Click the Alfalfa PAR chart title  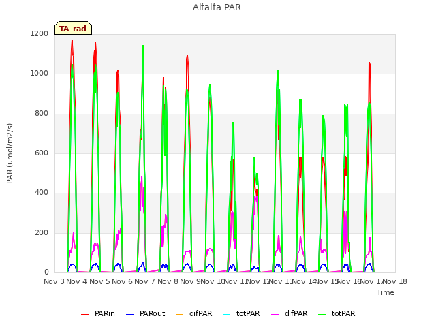pos(217,7)
